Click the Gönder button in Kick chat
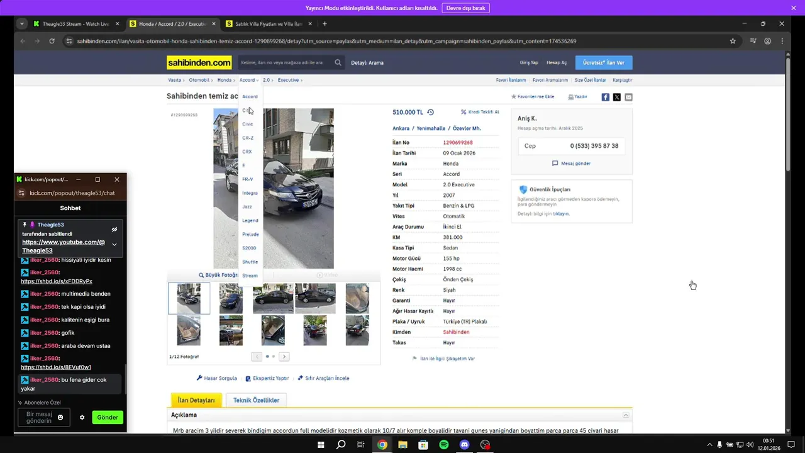The height and width of the screenshot is (453, 805). point(108,417)
